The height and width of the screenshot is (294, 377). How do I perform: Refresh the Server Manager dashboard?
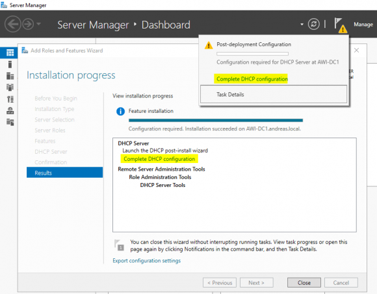[x=313, y=24]
